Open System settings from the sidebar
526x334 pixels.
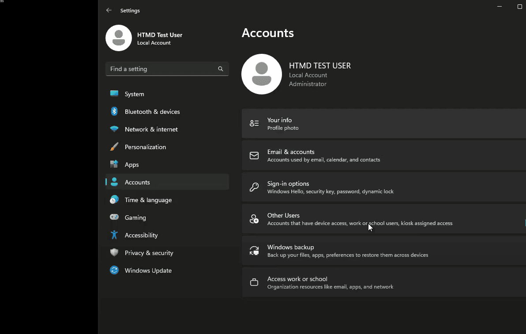pos(134,94)
